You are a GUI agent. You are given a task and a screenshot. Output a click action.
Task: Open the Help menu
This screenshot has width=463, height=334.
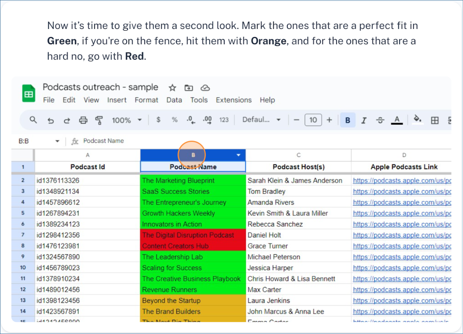pos(268,100)
